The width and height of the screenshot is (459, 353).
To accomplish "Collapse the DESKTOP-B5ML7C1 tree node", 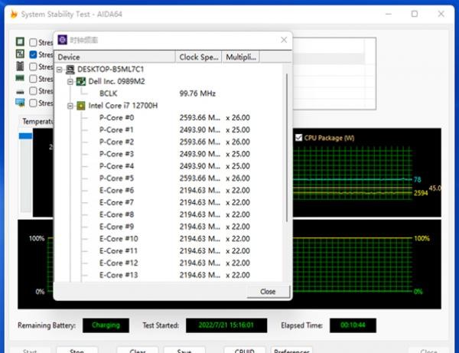I will click(61, 69).
